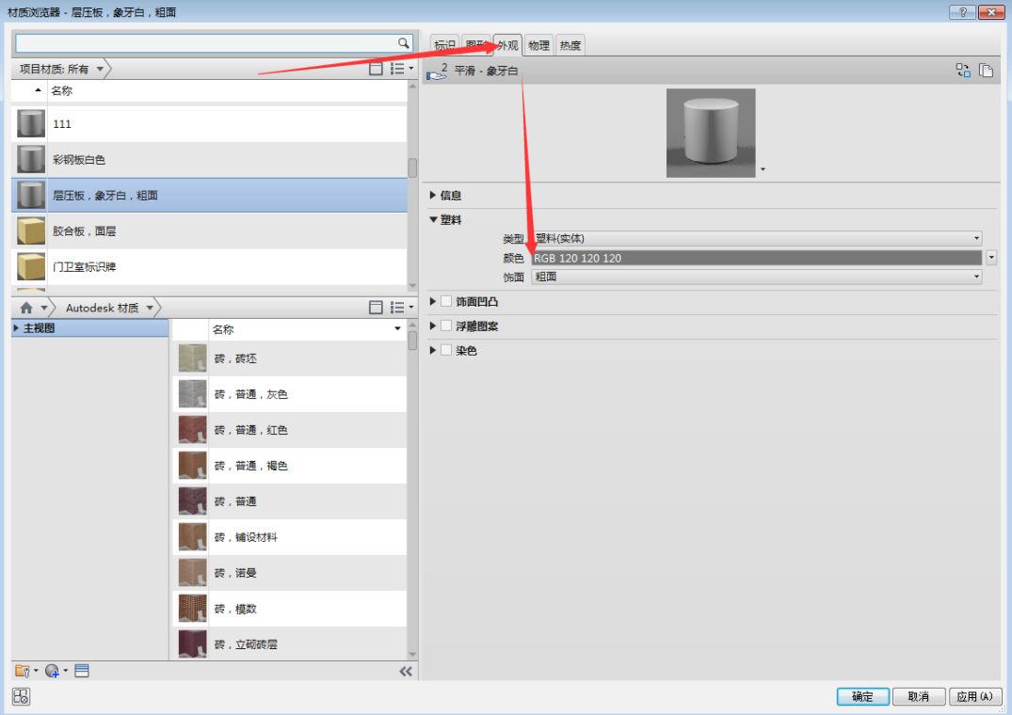This screenshot has width=1012, height=715.
Task: Click the replace asset icon
Action: tap(963, 71)
